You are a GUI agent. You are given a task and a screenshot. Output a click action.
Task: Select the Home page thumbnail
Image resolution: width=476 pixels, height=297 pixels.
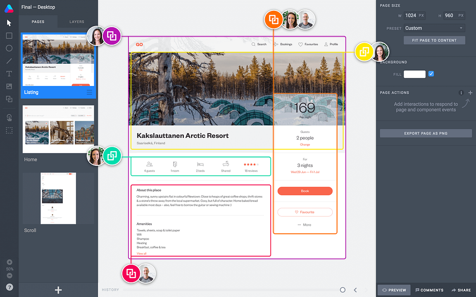point(58,129)
